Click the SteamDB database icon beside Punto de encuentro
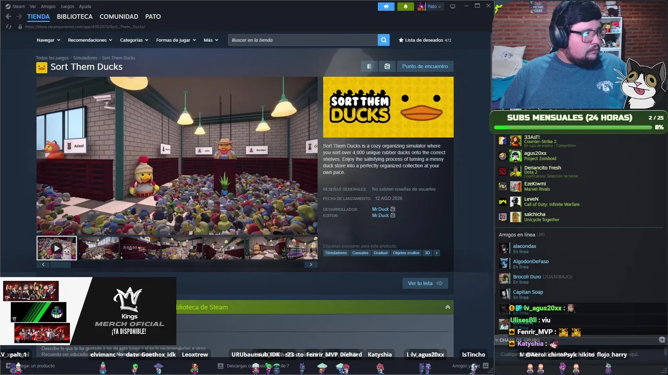This screenshot has height=375, width=668. pos(387,66)
